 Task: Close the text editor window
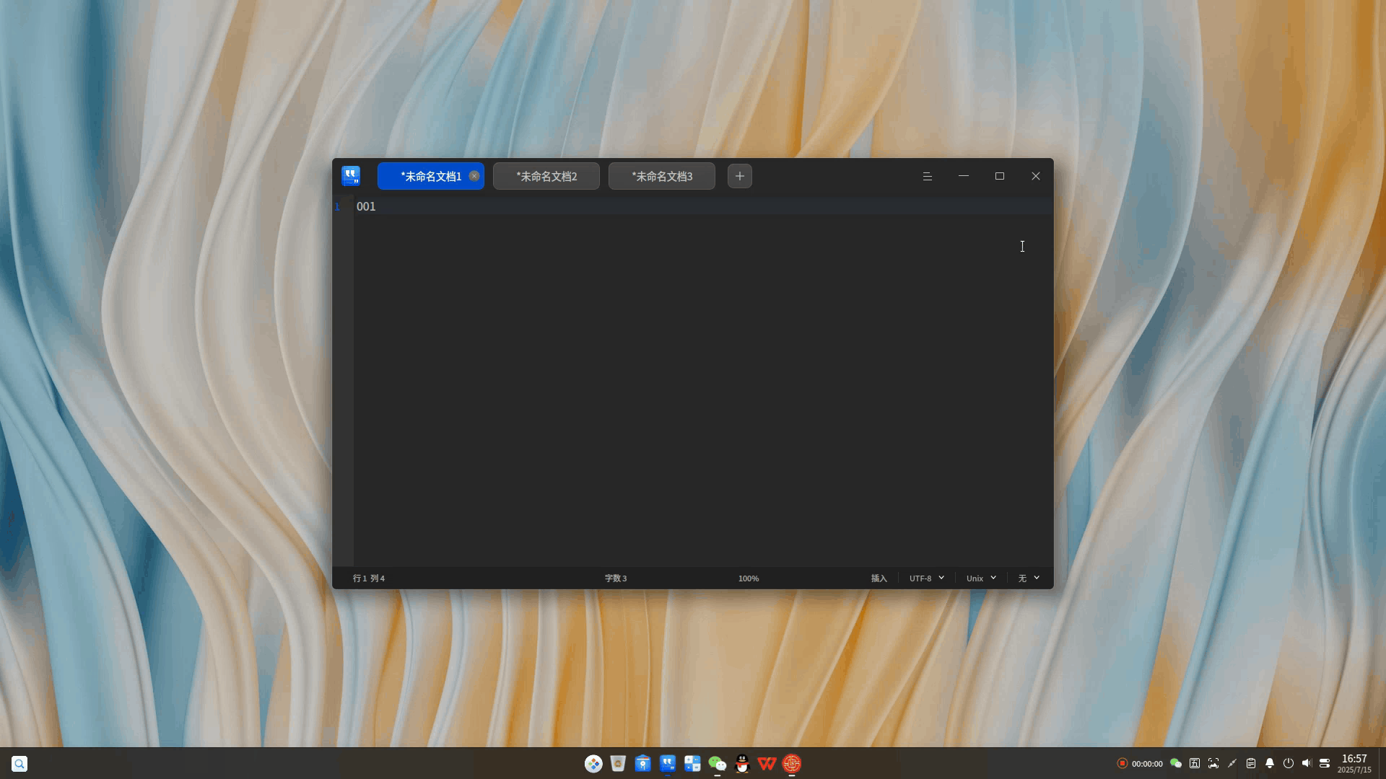pyautogui.click(x=1036, y=176)
